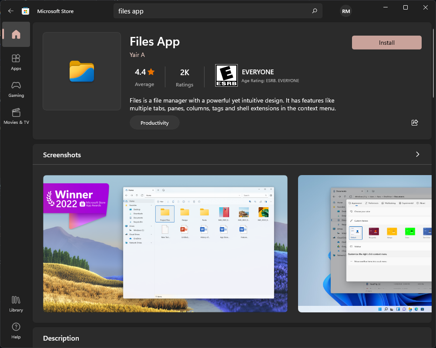Minimize the Microsoft Store window
The image size is (436, 348).
[386, 7]
